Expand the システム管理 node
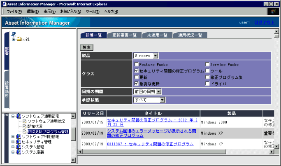This screenshot has height=166, width=281. 13,147
